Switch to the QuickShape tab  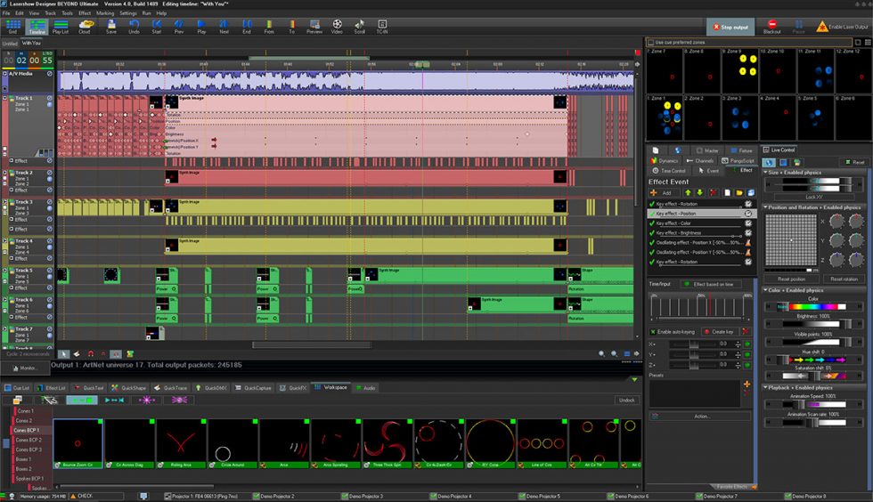point(132,388)
